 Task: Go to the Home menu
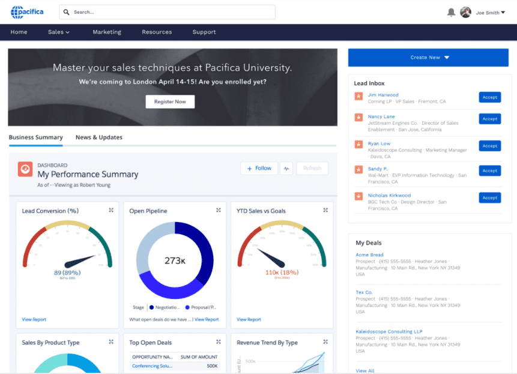19,32
